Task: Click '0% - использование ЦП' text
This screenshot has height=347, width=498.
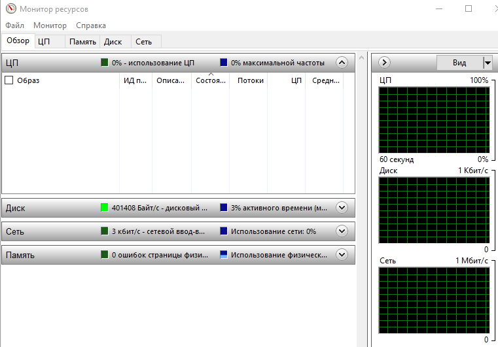Action: [x=152, y=63]
